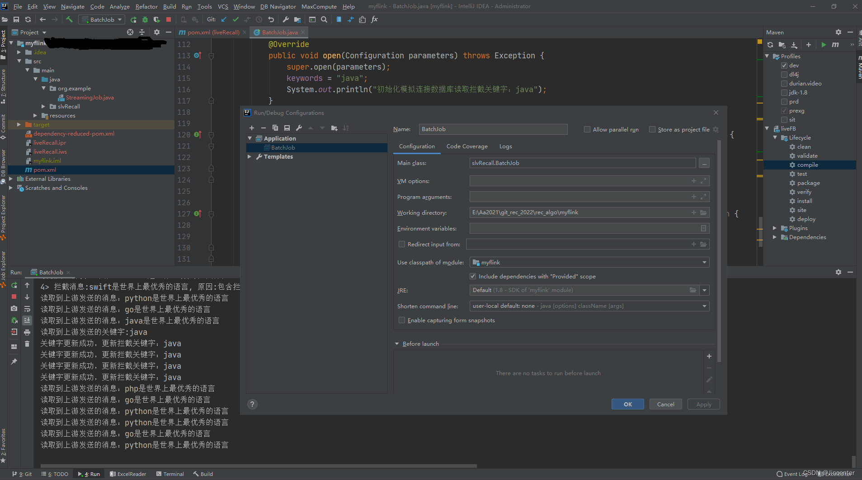The height and width of the screenshot is (480, 862).
Task: Switch to the pom.xml liveRecall tab
Action: click(x=212, y=32)
